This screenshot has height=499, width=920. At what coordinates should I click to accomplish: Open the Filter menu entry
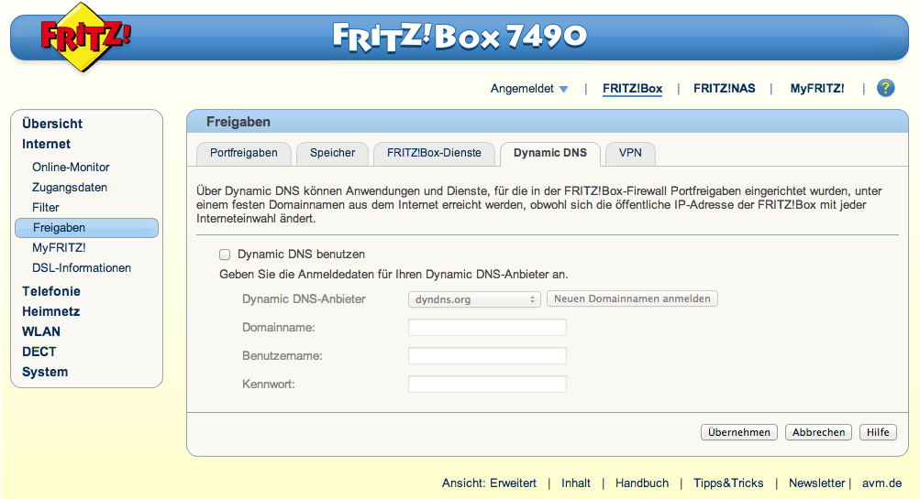coord(46,207)
